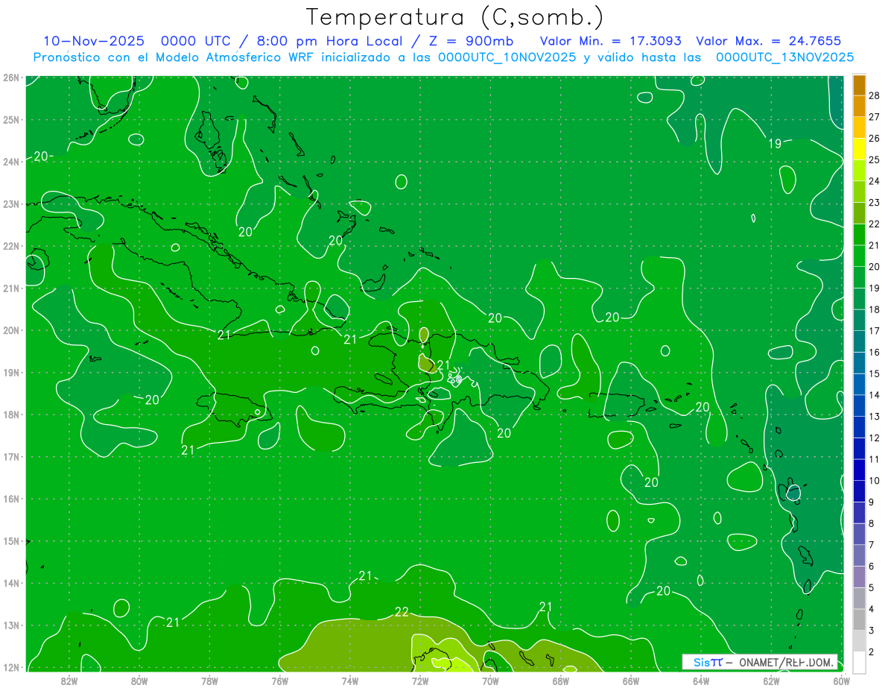This screenshot has width=894, height=691.
Task: Click colorbar scale value "28"
Action: pos(875,95)
